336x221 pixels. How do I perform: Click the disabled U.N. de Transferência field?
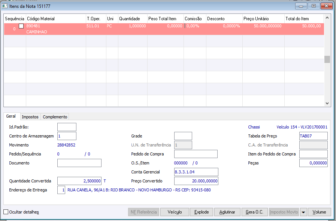[183, 145]
